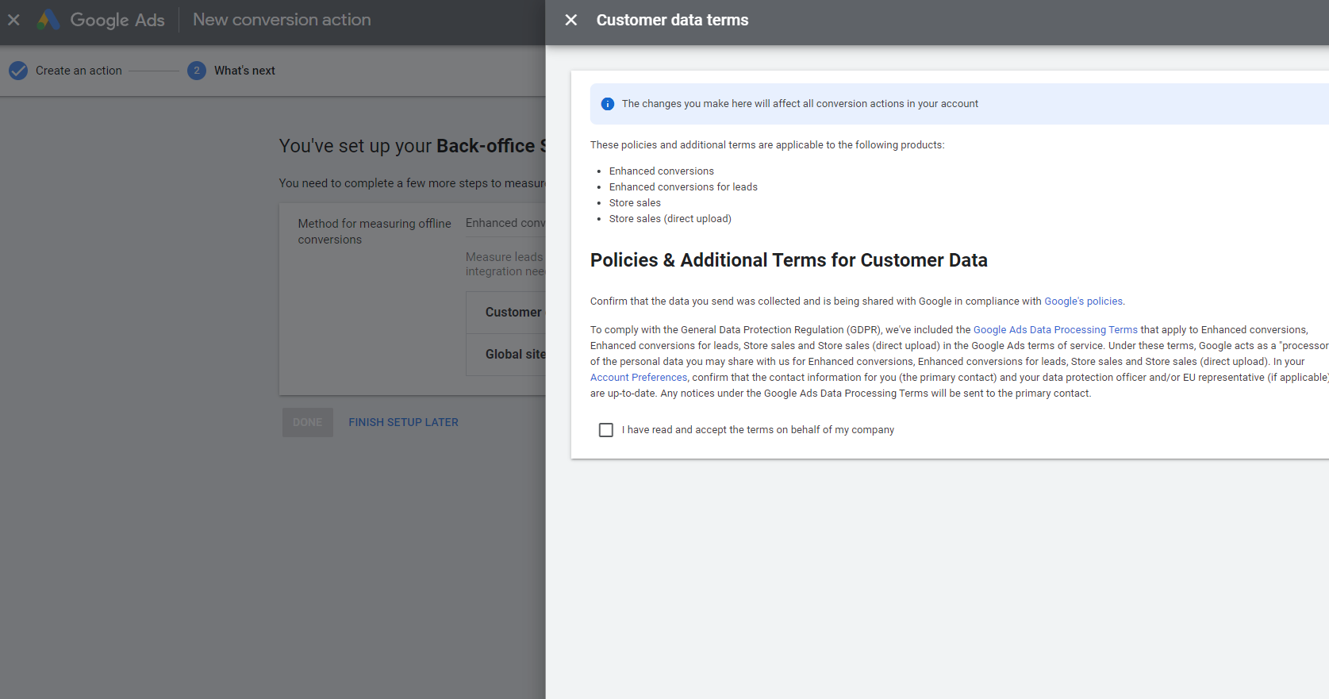1329x699 pixels.
Task: Open the Google Ads Data Processing Terms link
Action: (1055, 330)
